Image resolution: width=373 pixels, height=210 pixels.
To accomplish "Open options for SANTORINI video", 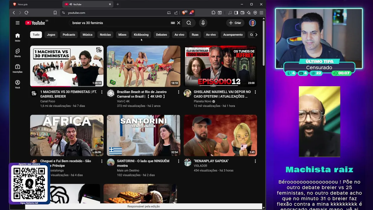I will click(179, 161).
